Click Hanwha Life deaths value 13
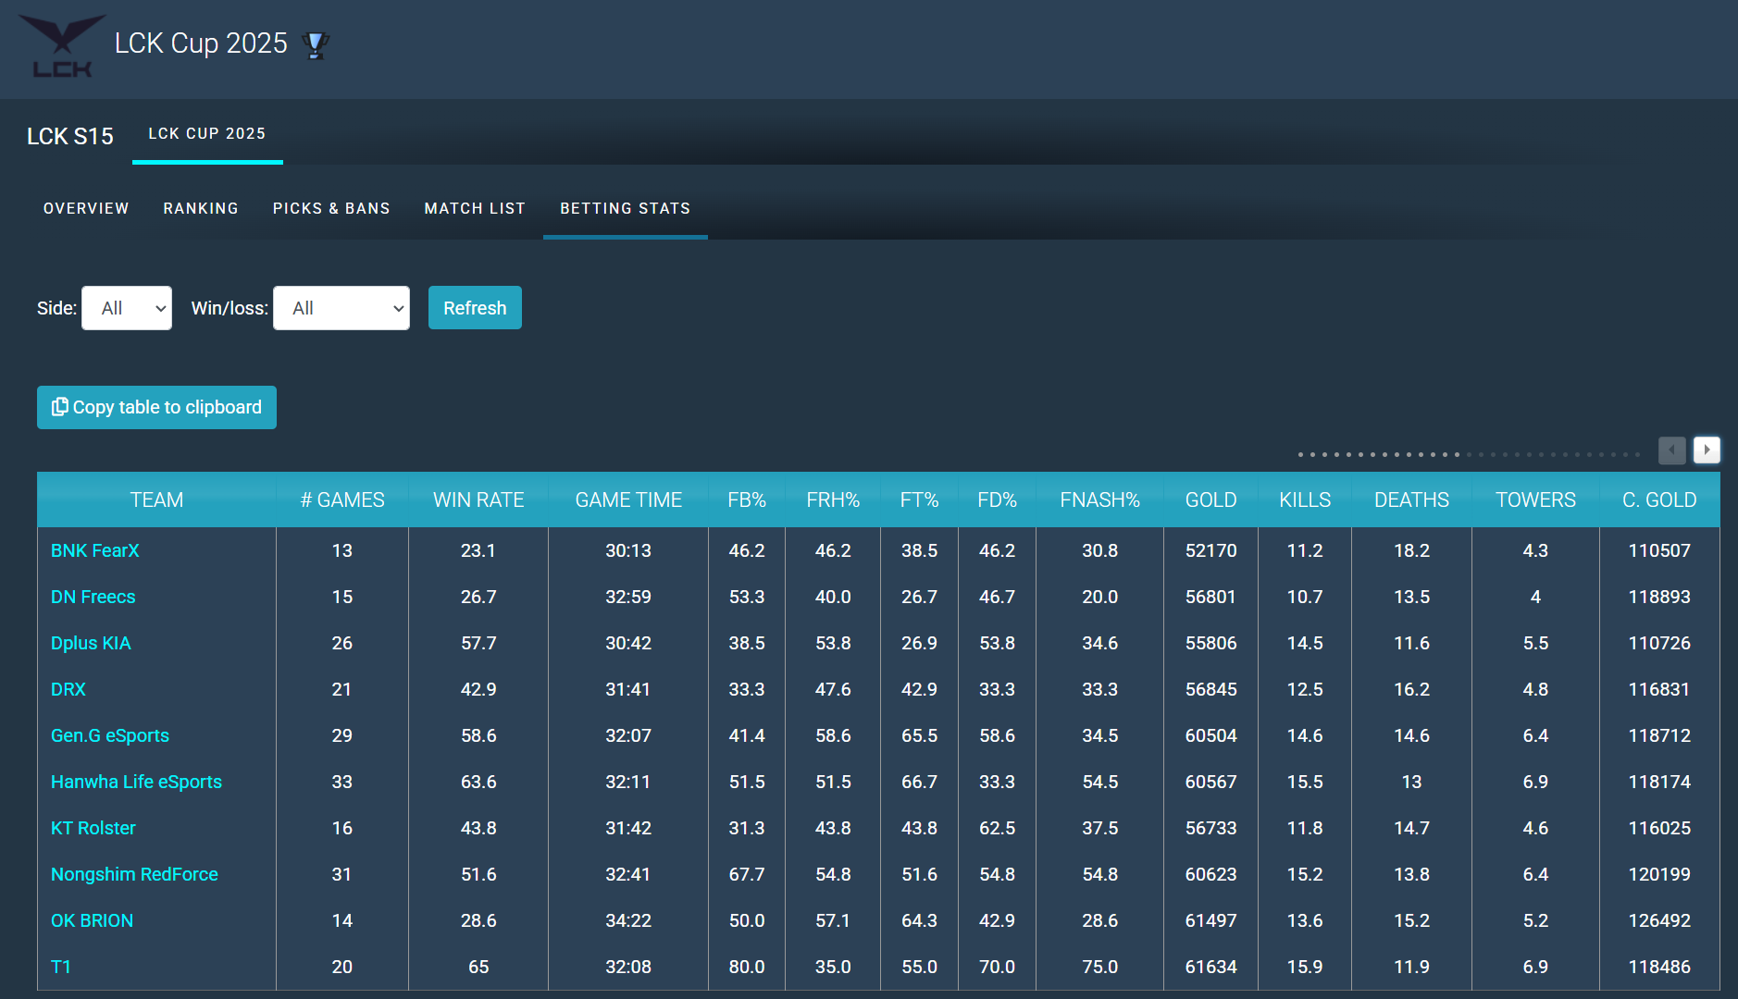 click(x=1412, y=782)
